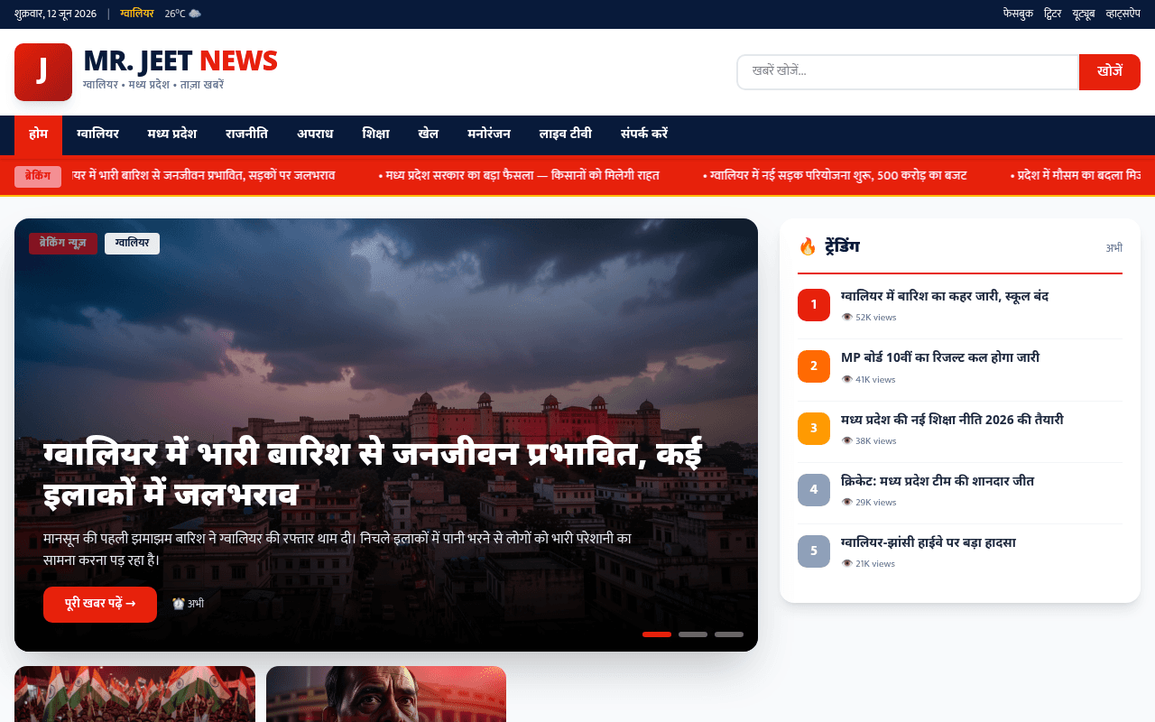Select the second hero slide indicator

pyautogui.click(x=693, y=634)
